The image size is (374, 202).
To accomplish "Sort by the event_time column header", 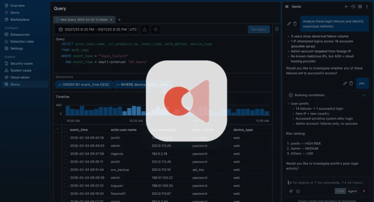I will tap(79, 130).
